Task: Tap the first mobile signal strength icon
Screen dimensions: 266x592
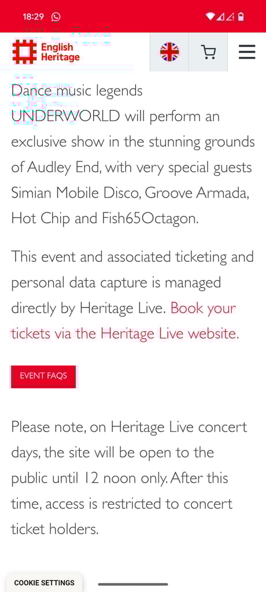Action: [221, 17]
